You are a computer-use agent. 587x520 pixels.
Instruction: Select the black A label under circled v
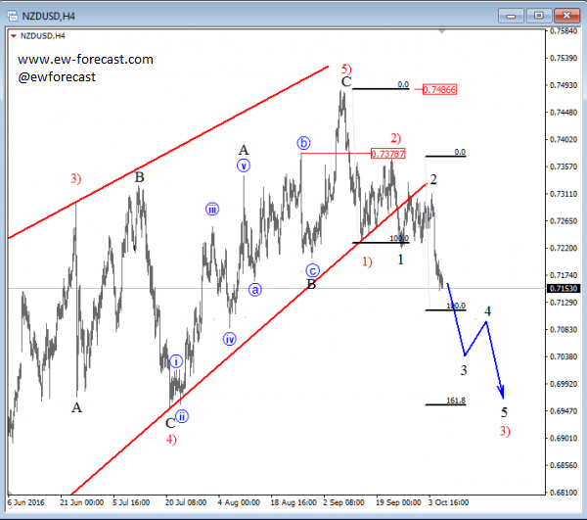pyautogui.click(x=244, y=150)
